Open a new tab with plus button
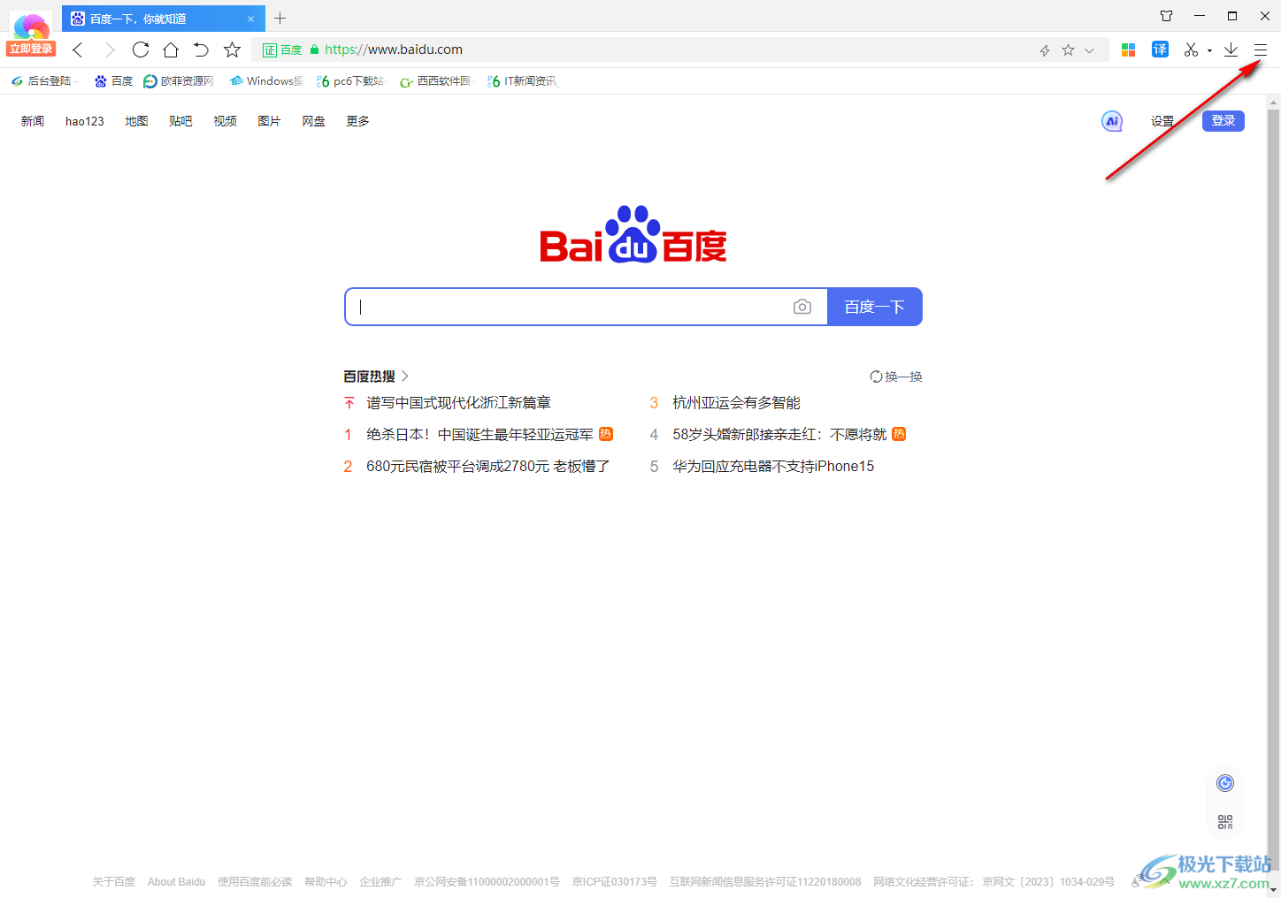Image resolution: width=1281 pixels, height=898 pixels. tap(280, 18)
